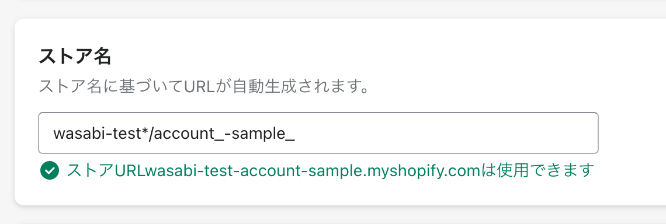Place cursor after '-sample_' in the input
Viewport: 666px width, 224px height.
[x=295, y=134]
